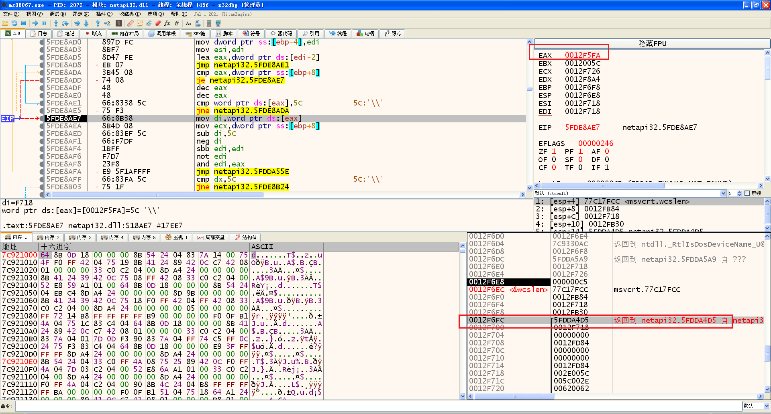Open Scylla via the dollar-sign icon
This screenshot has height=414, width=771.
coord(119,23)
